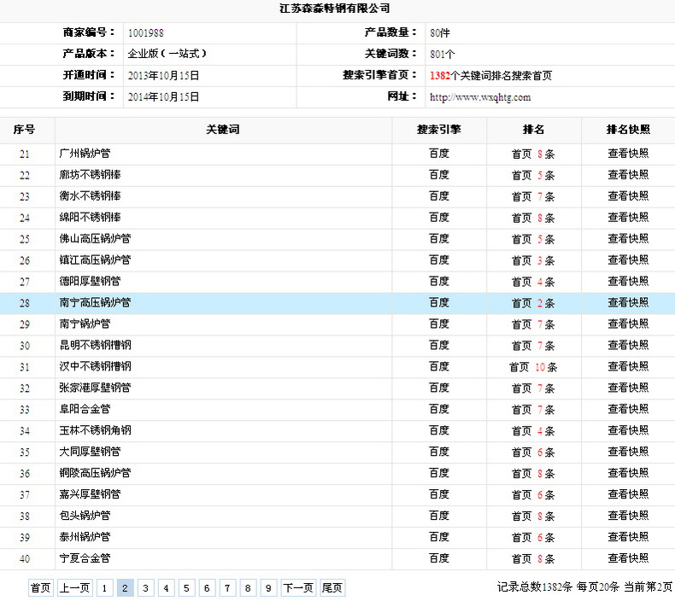Image resolution: width=675 pixels, height=601 pixels.
Task: View 查看快照 for 铜陵高压锅炉管
Action: 628,473
